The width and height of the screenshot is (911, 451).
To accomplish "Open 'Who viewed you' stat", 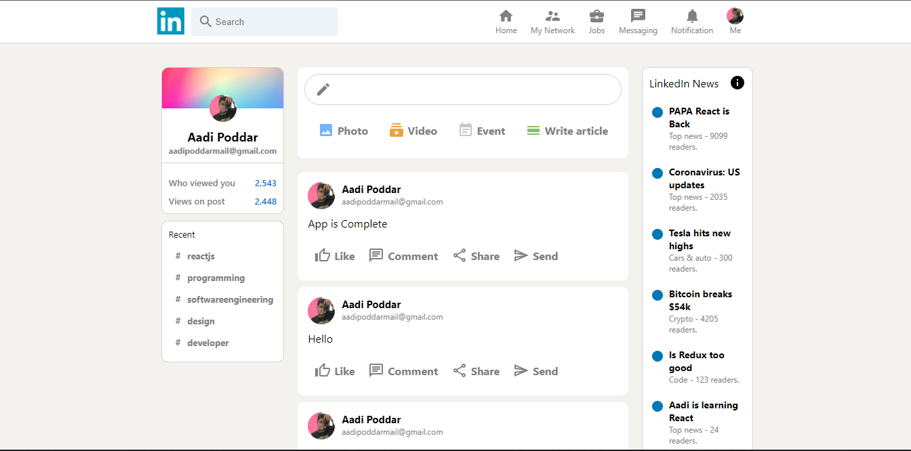I will [x=222, y=183].
